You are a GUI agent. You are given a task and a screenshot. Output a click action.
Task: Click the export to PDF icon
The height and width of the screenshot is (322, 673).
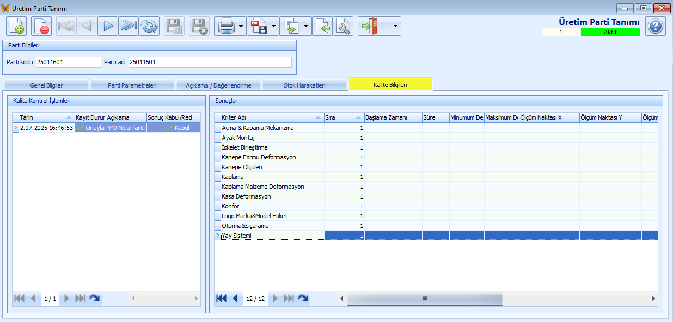point(258,26)
